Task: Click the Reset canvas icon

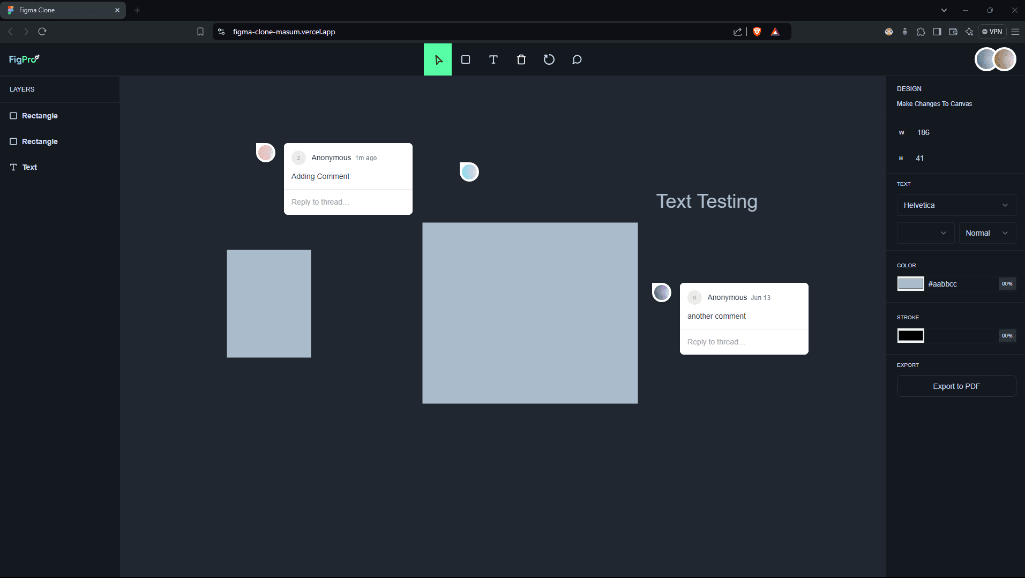Action: (549, 59)
